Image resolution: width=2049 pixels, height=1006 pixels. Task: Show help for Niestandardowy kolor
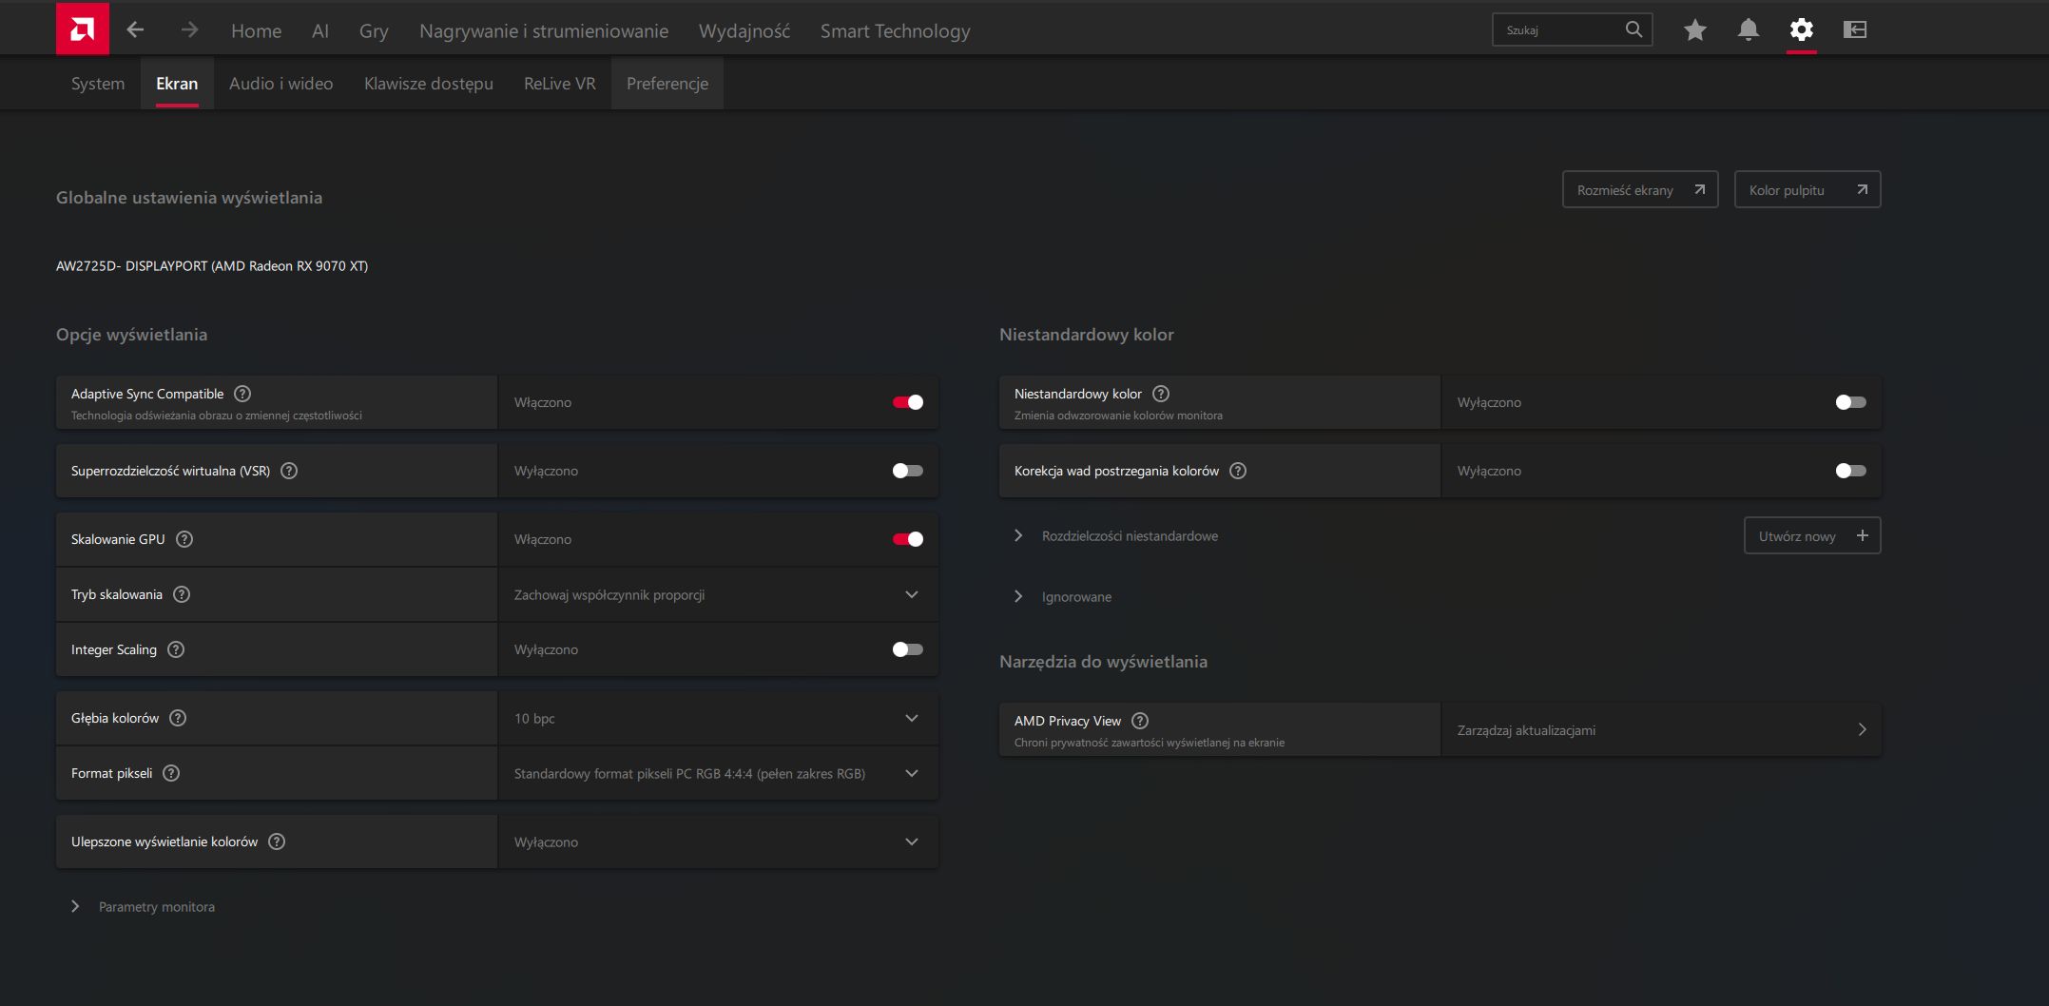click(x=1161, y=394)
